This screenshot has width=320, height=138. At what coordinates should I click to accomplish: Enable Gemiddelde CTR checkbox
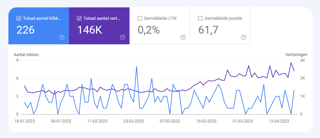(x=140, y=18)
